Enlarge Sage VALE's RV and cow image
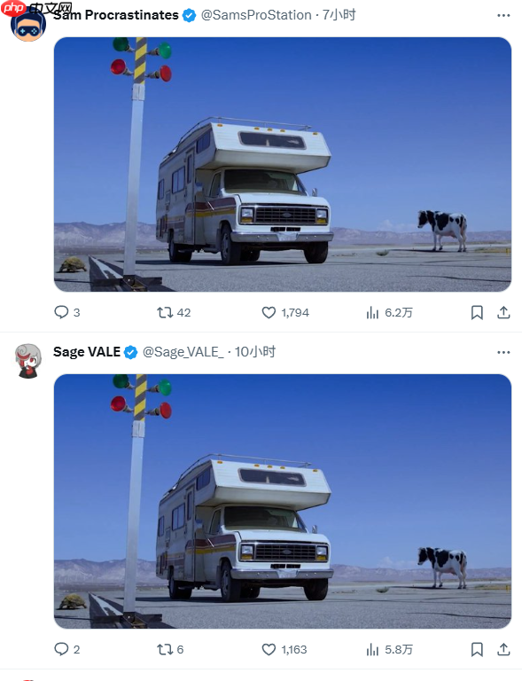Viewport: 522px width, 681px height. coord(283,501)
